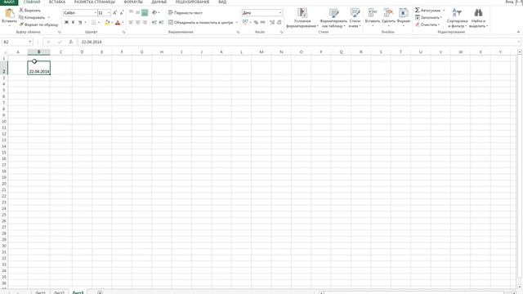Open Format as Table (Форматировать как таблицу)

click(x=333, y=18)
